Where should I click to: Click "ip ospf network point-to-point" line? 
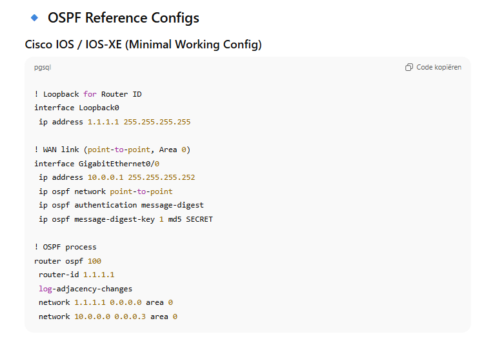click(105, 191)
